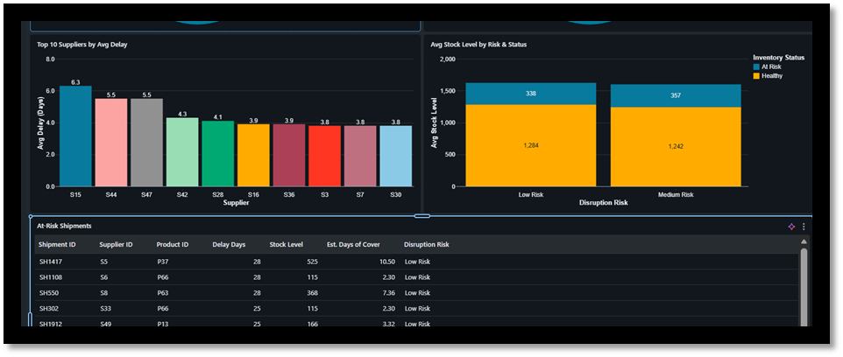The height and width of the screenshot is (357, 843).
Task: Click supplier S8 cell in the table
Action: coord(103,293)
